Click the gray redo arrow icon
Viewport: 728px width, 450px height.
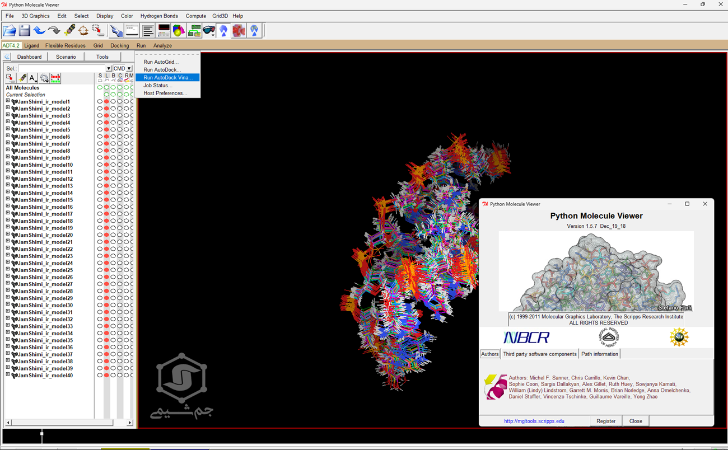[x=54, y=30]
